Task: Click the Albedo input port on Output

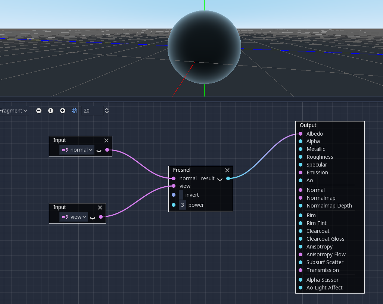Action: 301,134
